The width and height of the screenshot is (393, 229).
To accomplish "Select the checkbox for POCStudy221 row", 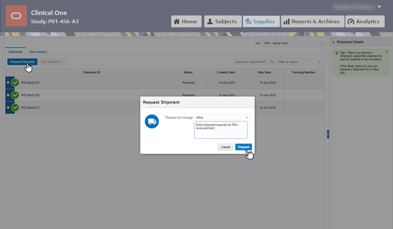I will [8, 107].
